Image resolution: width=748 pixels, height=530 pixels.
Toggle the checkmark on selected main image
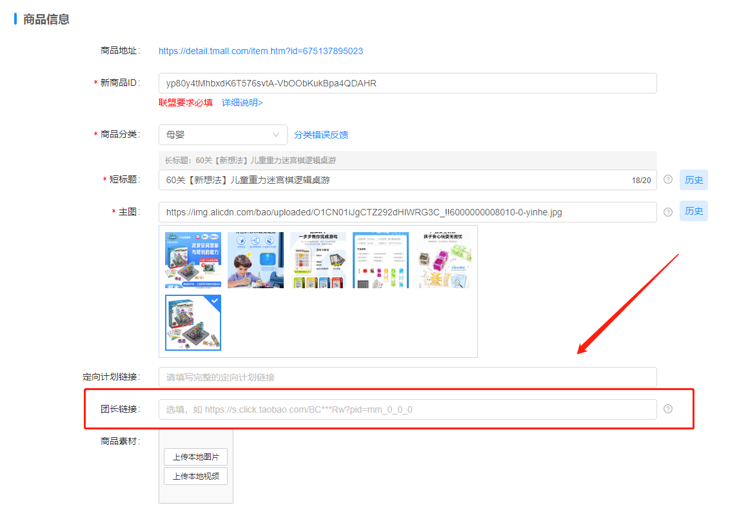(x=214, y=301)
